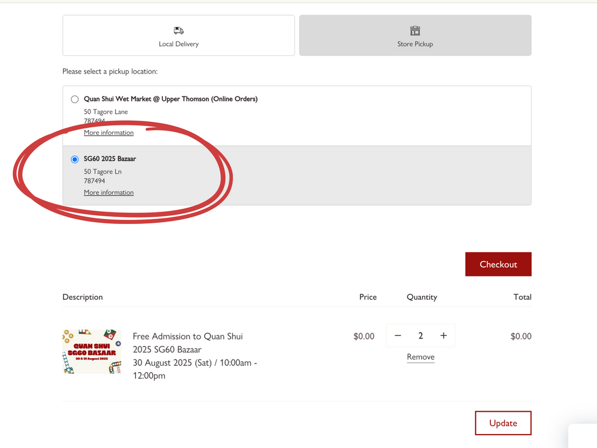Switch to the Local Delivery tab

(x=178, y=36)
